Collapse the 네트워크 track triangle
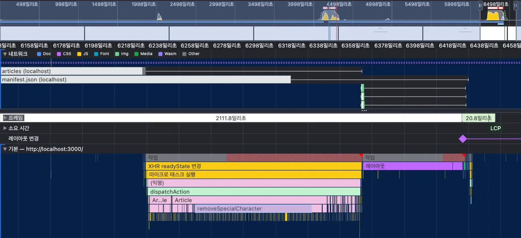The image size is (521, 238). (x=5, y=54)
